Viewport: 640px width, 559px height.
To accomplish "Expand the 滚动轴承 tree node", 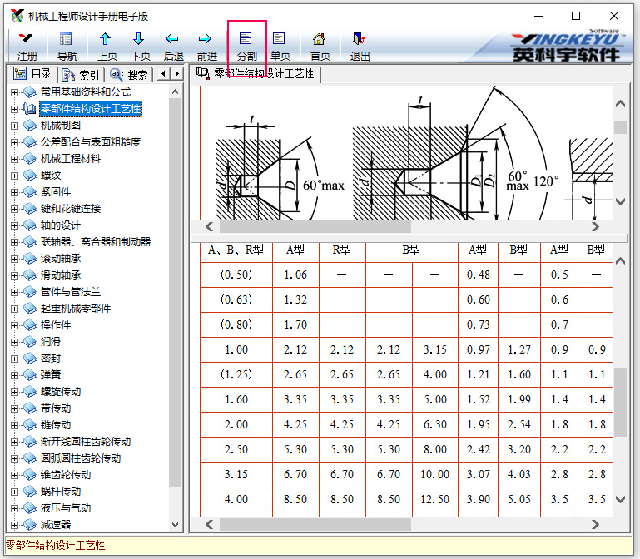I will pyautogui.click(x=14, y=259).
